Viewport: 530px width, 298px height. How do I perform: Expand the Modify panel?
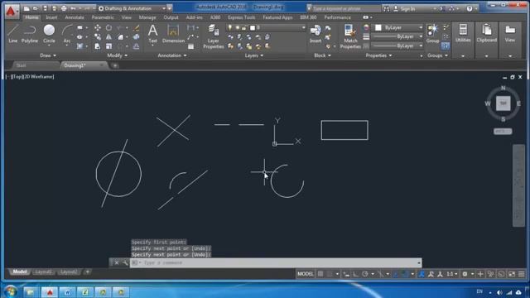pyautogui.click(x=118, y=55)
